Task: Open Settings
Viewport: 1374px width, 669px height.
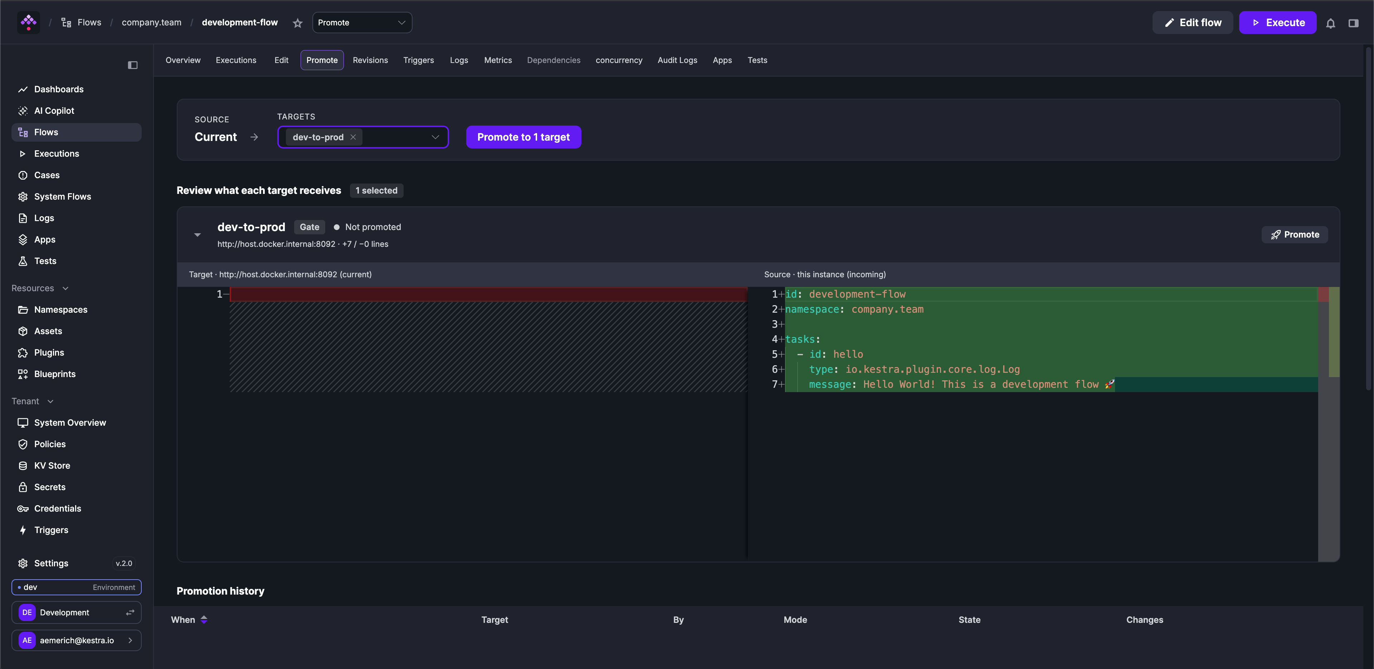Action: [51, 563]
